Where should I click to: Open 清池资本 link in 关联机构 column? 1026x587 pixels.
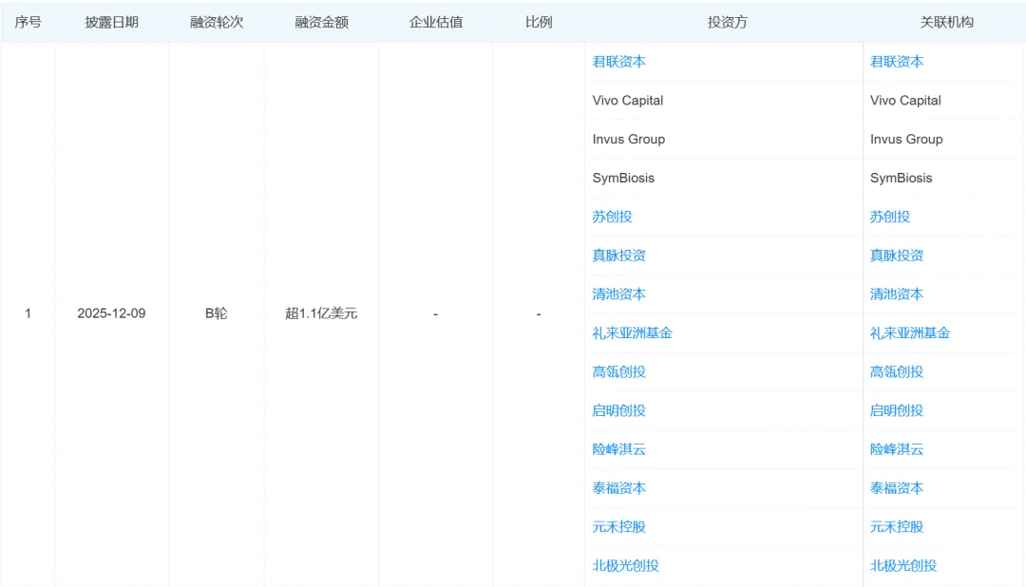(x=897, y=293)
